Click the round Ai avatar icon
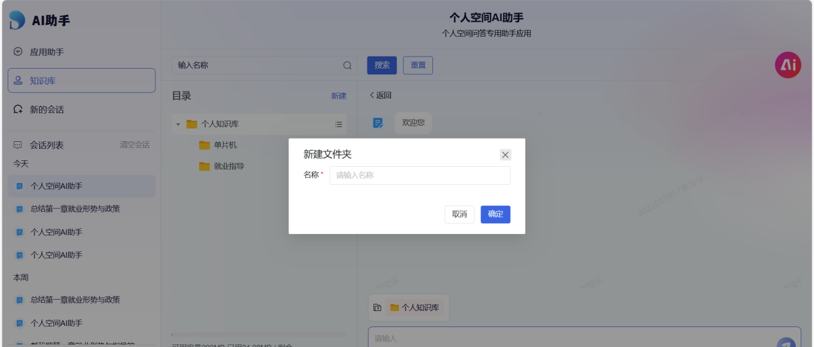The image size is (814, 347). click(x=788, y=65)
